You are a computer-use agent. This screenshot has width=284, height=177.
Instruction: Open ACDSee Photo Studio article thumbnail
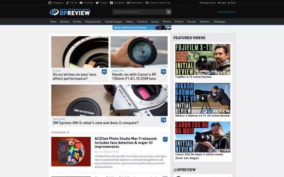click(x=71, y=152)
